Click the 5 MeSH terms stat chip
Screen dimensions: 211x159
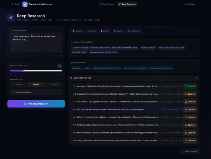[134, 31]
